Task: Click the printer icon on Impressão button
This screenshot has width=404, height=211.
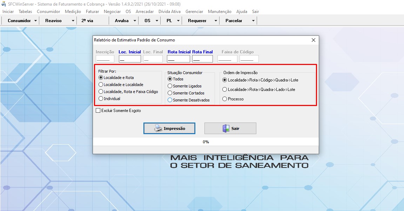Action: (158, 128)
